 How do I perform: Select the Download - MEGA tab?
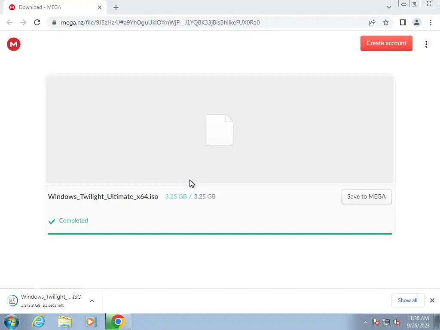55,7
